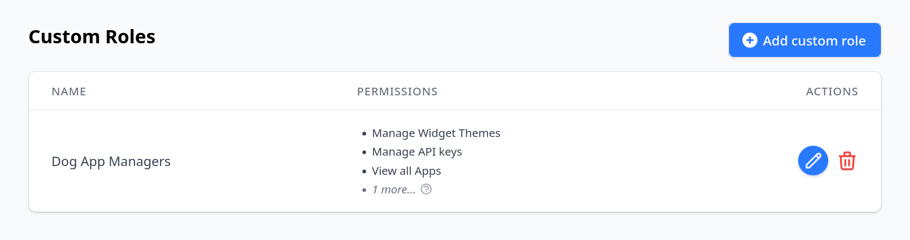Click the PERMISSIONS column header
The width and height of the screenshot is (910, 240).
[x=397, y=92]
